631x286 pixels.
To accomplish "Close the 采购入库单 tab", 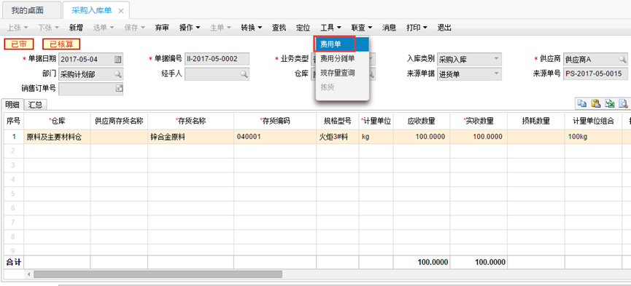I will 120,11.
